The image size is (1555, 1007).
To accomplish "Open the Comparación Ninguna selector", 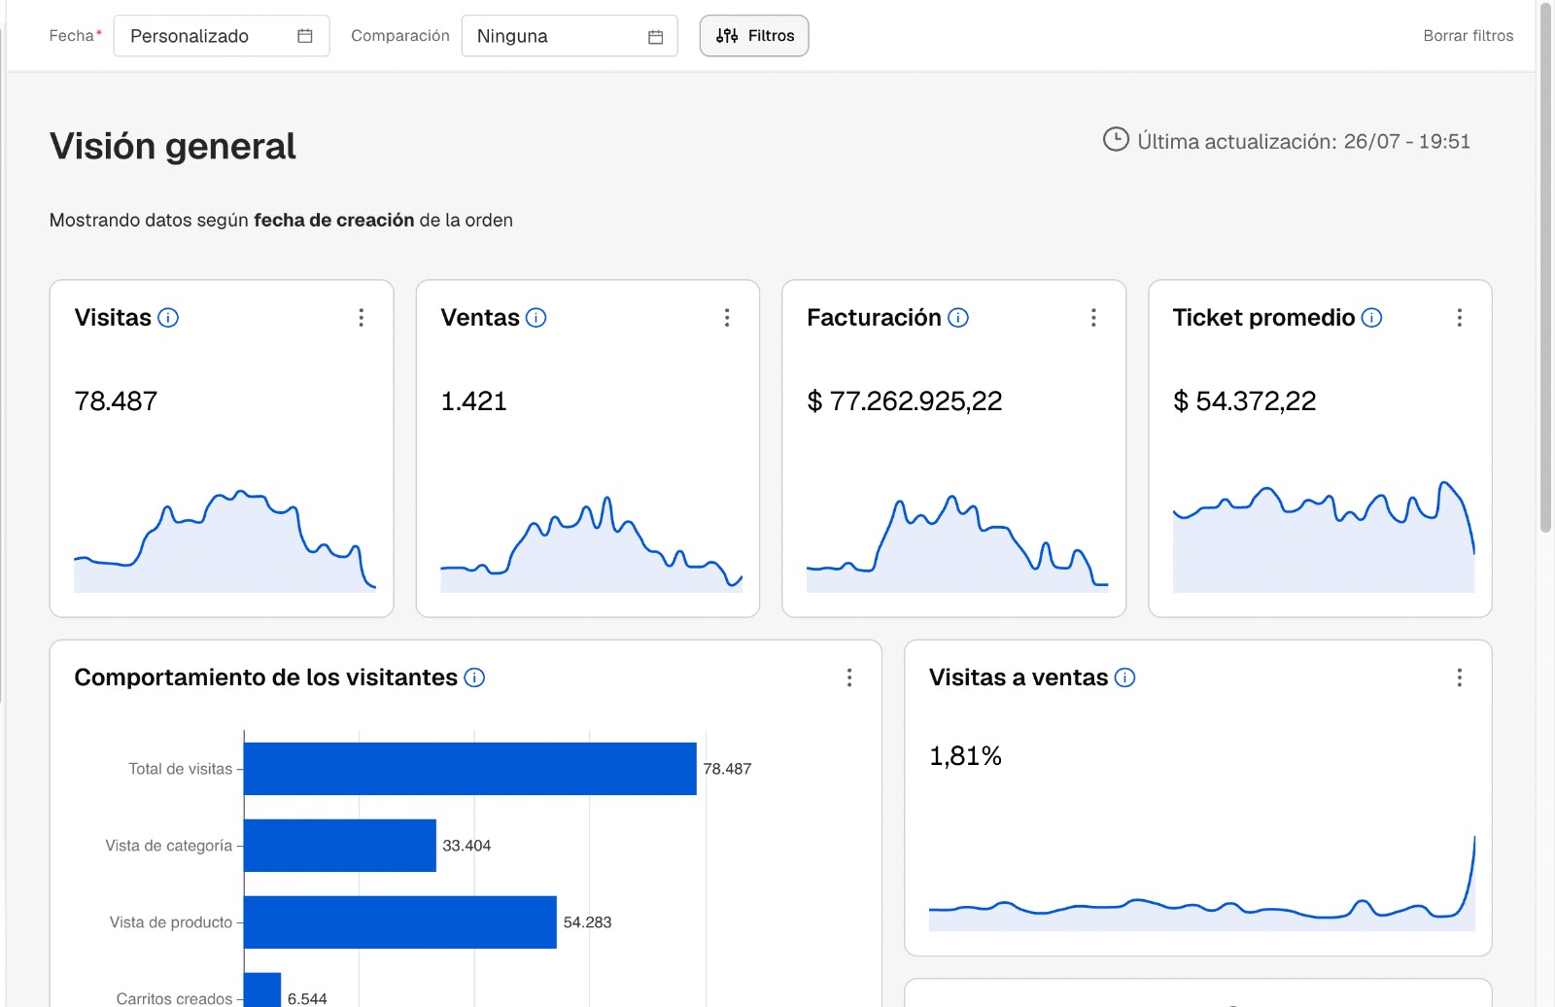I will point(570,36).
